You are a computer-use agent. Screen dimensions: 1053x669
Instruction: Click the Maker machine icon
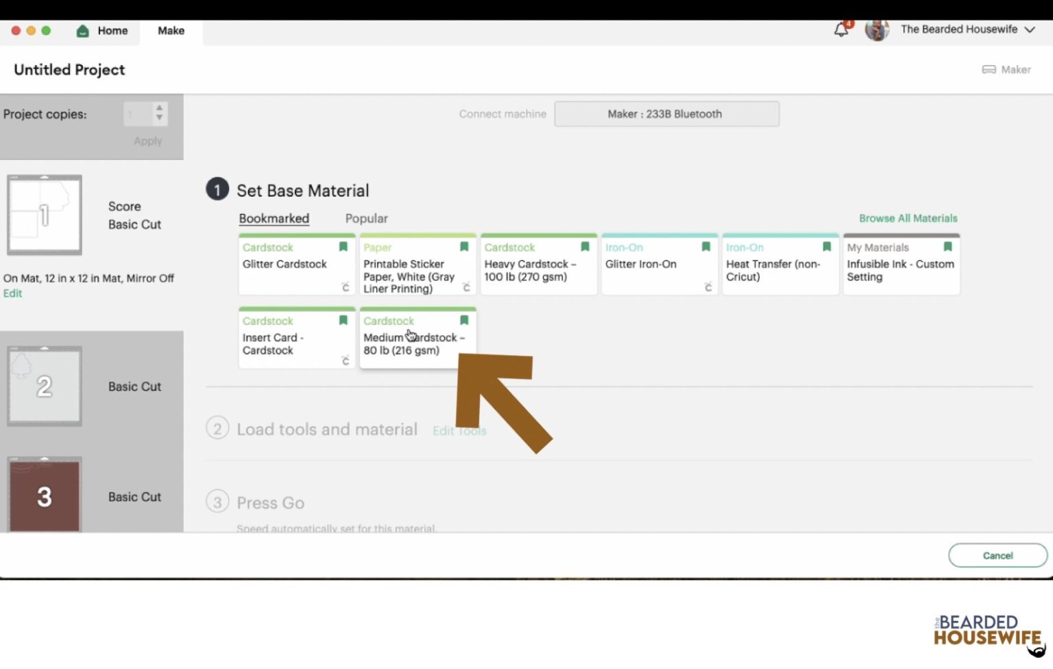tap(989, 69)
